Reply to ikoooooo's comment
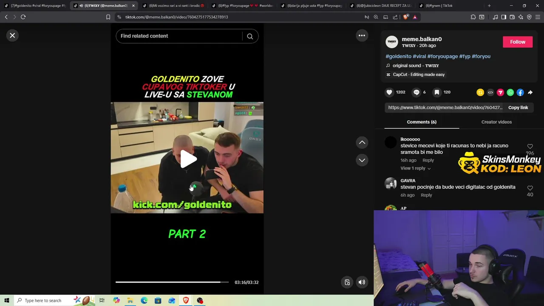This screenshot has height=306, width=544. pos(428,160)
